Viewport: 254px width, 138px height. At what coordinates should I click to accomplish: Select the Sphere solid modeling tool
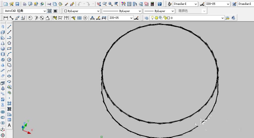[3, 49]
